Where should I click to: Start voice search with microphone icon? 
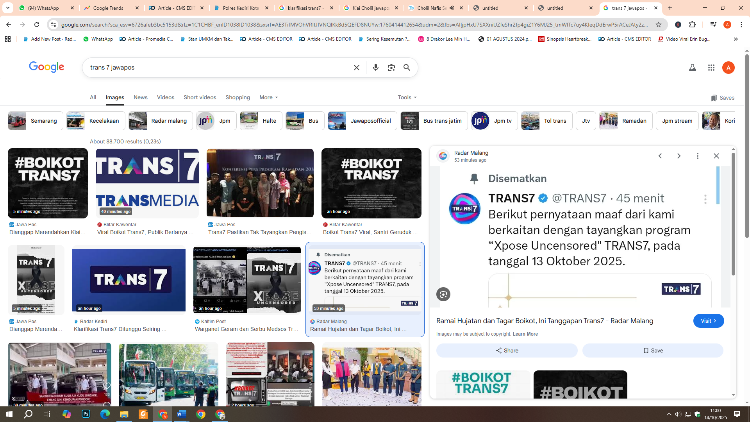pyautogui.click(x=375, y=68)
